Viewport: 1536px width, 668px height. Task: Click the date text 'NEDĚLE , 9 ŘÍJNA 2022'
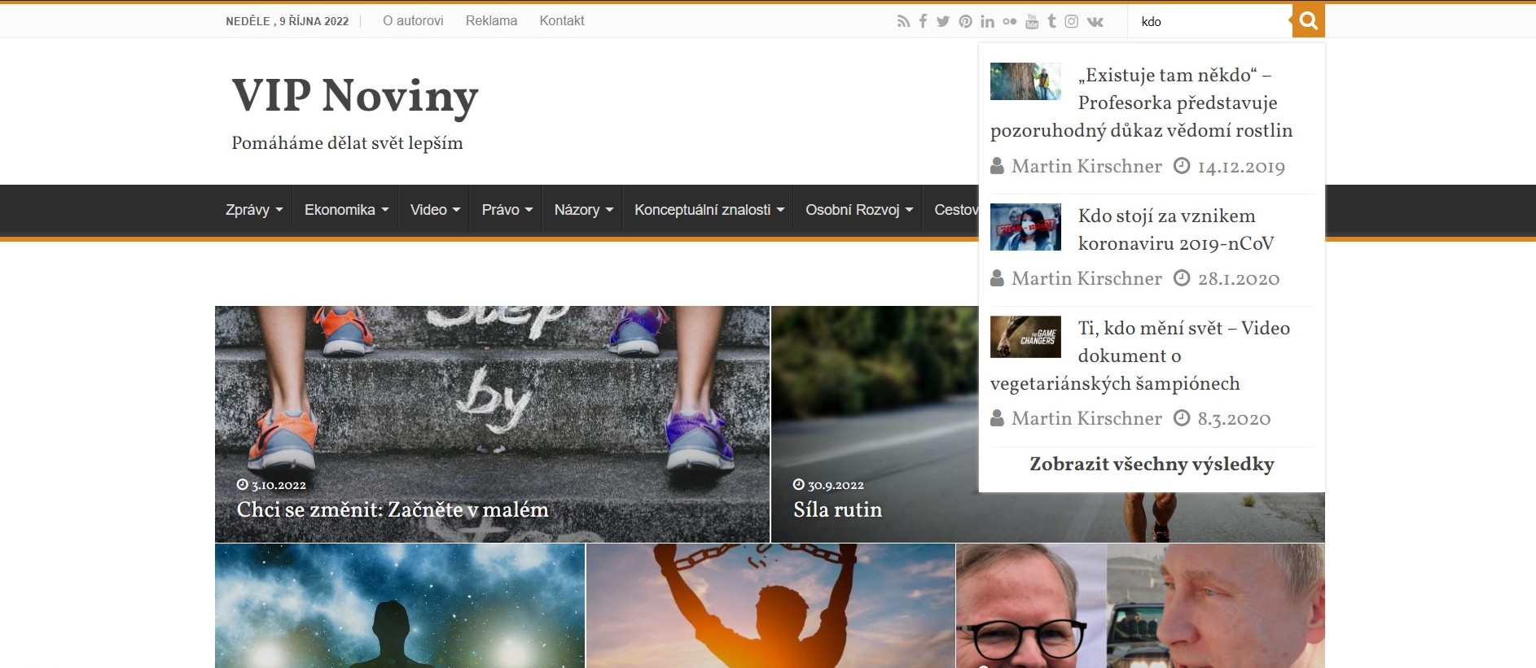(287, 22)
